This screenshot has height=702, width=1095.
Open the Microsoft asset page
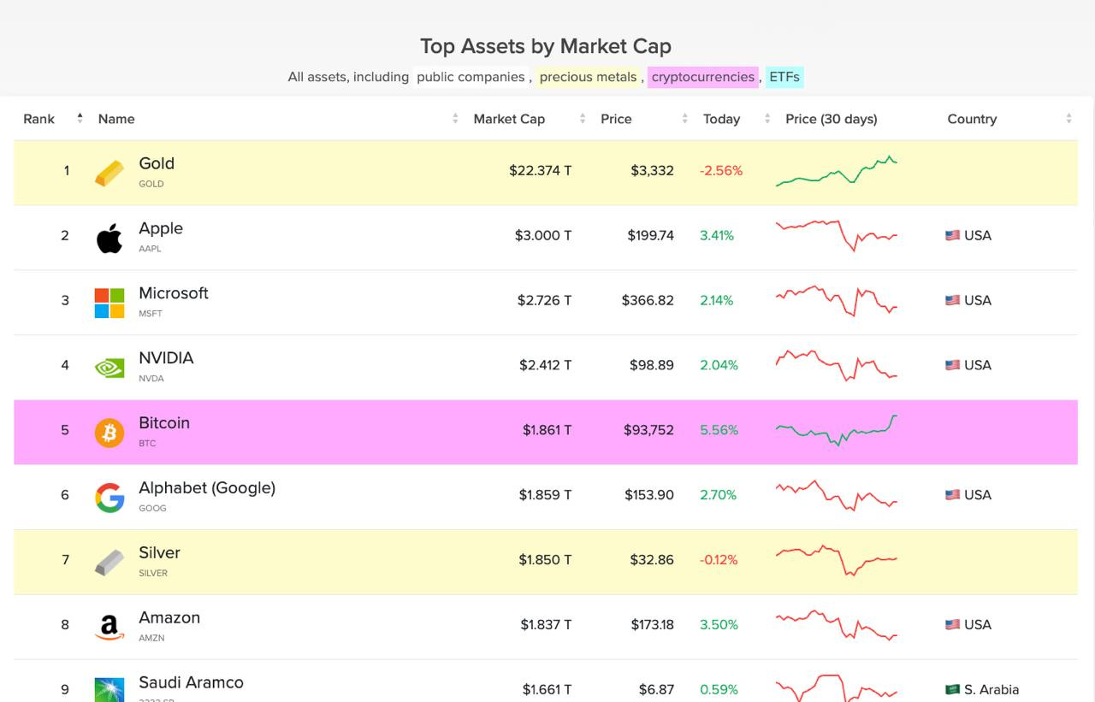click(x=174, y=293)
